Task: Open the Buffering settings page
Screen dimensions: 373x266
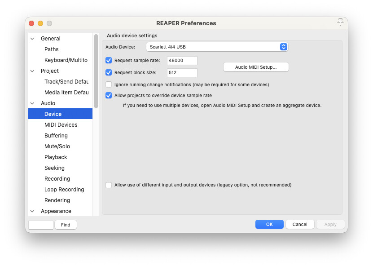Action: [x=56, y=136]
